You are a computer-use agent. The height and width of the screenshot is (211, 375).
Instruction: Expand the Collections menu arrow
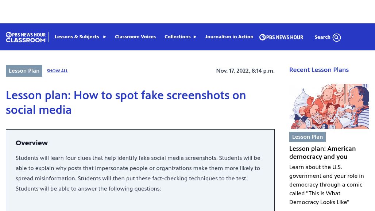point(195,37)
